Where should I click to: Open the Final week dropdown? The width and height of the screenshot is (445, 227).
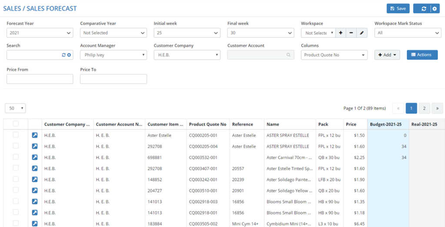[261, 33]
